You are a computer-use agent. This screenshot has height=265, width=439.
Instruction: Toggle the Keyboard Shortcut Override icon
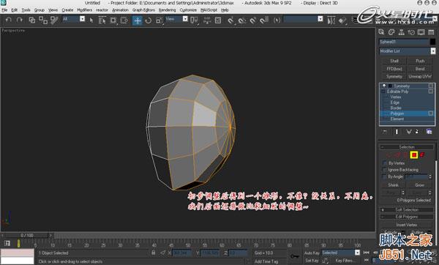tap(218, 20)
